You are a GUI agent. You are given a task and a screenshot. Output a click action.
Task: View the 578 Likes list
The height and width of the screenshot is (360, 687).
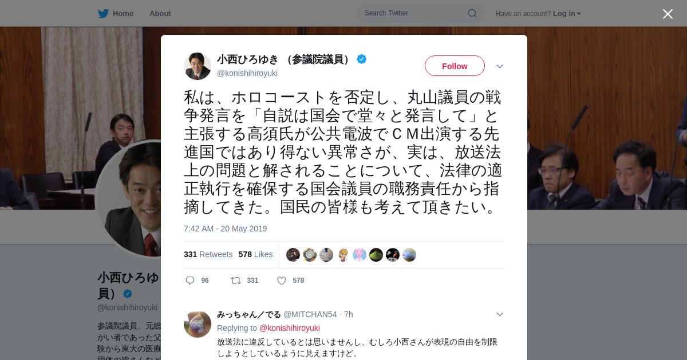tap(256, 254)
